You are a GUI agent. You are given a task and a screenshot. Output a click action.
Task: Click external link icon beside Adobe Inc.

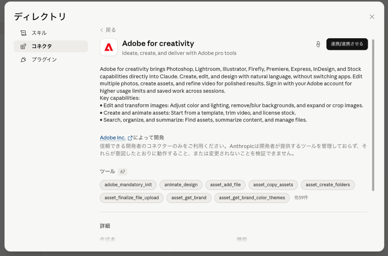[x=130, y=138]
